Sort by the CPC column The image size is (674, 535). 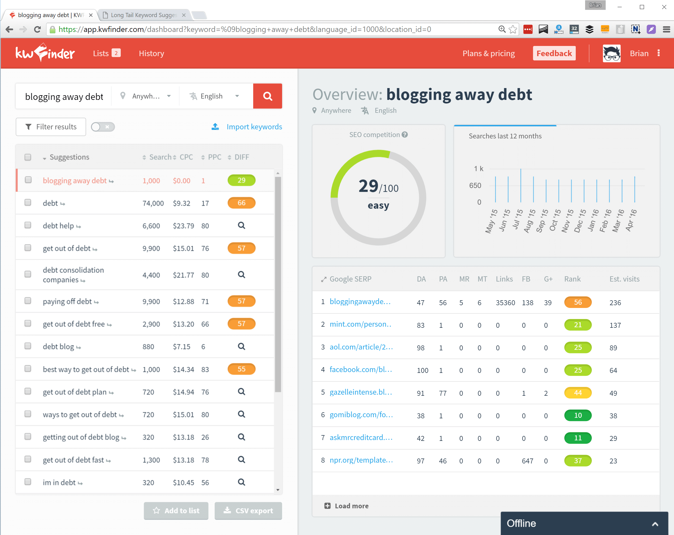point(183,157)
